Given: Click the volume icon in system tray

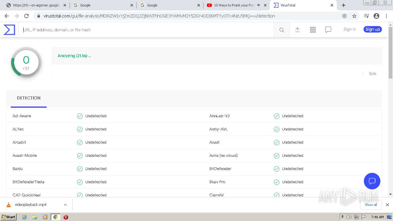Looking at the screenshot, I should 349,217.
